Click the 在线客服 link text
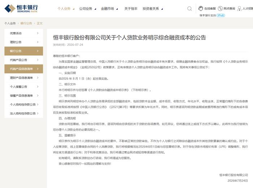The width and height of the screenshot is (253, 188). pos(210,9)
